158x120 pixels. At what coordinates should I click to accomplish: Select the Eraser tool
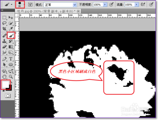[4, 47]
